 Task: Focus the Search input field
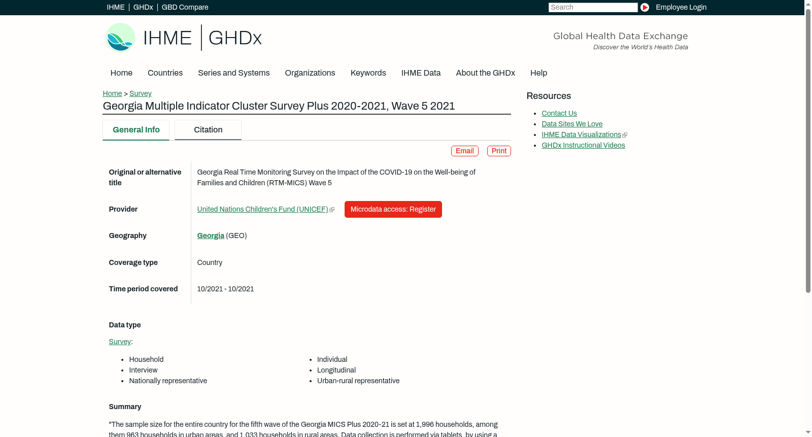(x=593, y=7)
